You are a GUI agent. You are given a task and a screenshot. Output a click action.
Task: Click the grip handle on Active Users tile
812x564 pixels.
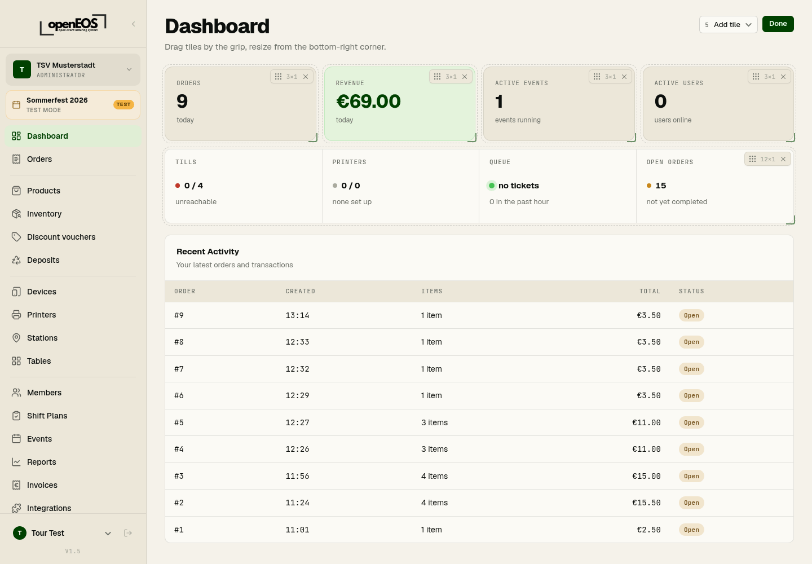756,77
